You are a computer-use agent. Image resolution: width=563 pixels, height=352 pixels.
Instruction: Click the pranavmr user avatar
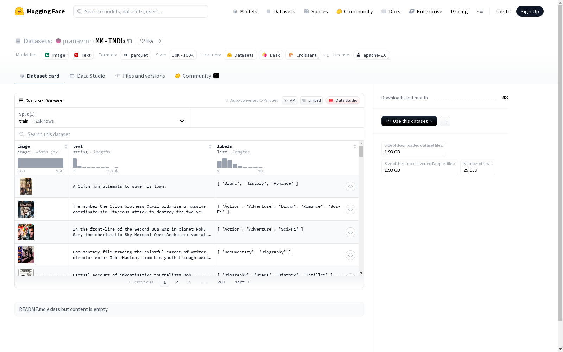pos(58,41)
